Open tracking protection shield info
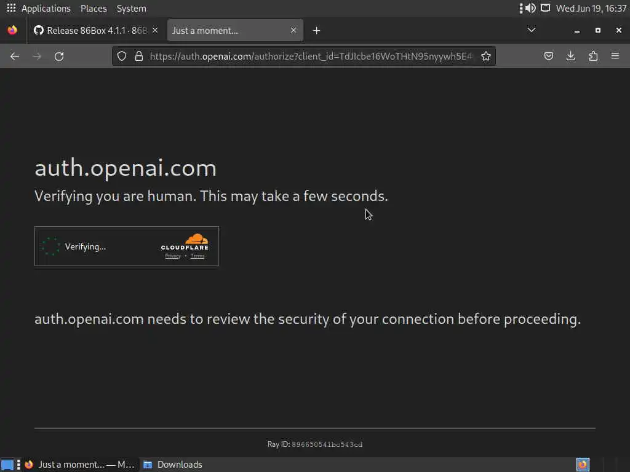This screenshot has width=630, height=472. tap(122, 56)
